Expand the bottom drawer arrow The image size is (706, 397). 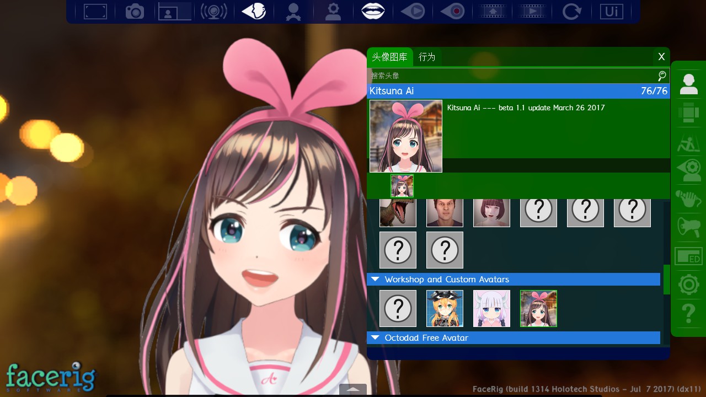[353, 389]
